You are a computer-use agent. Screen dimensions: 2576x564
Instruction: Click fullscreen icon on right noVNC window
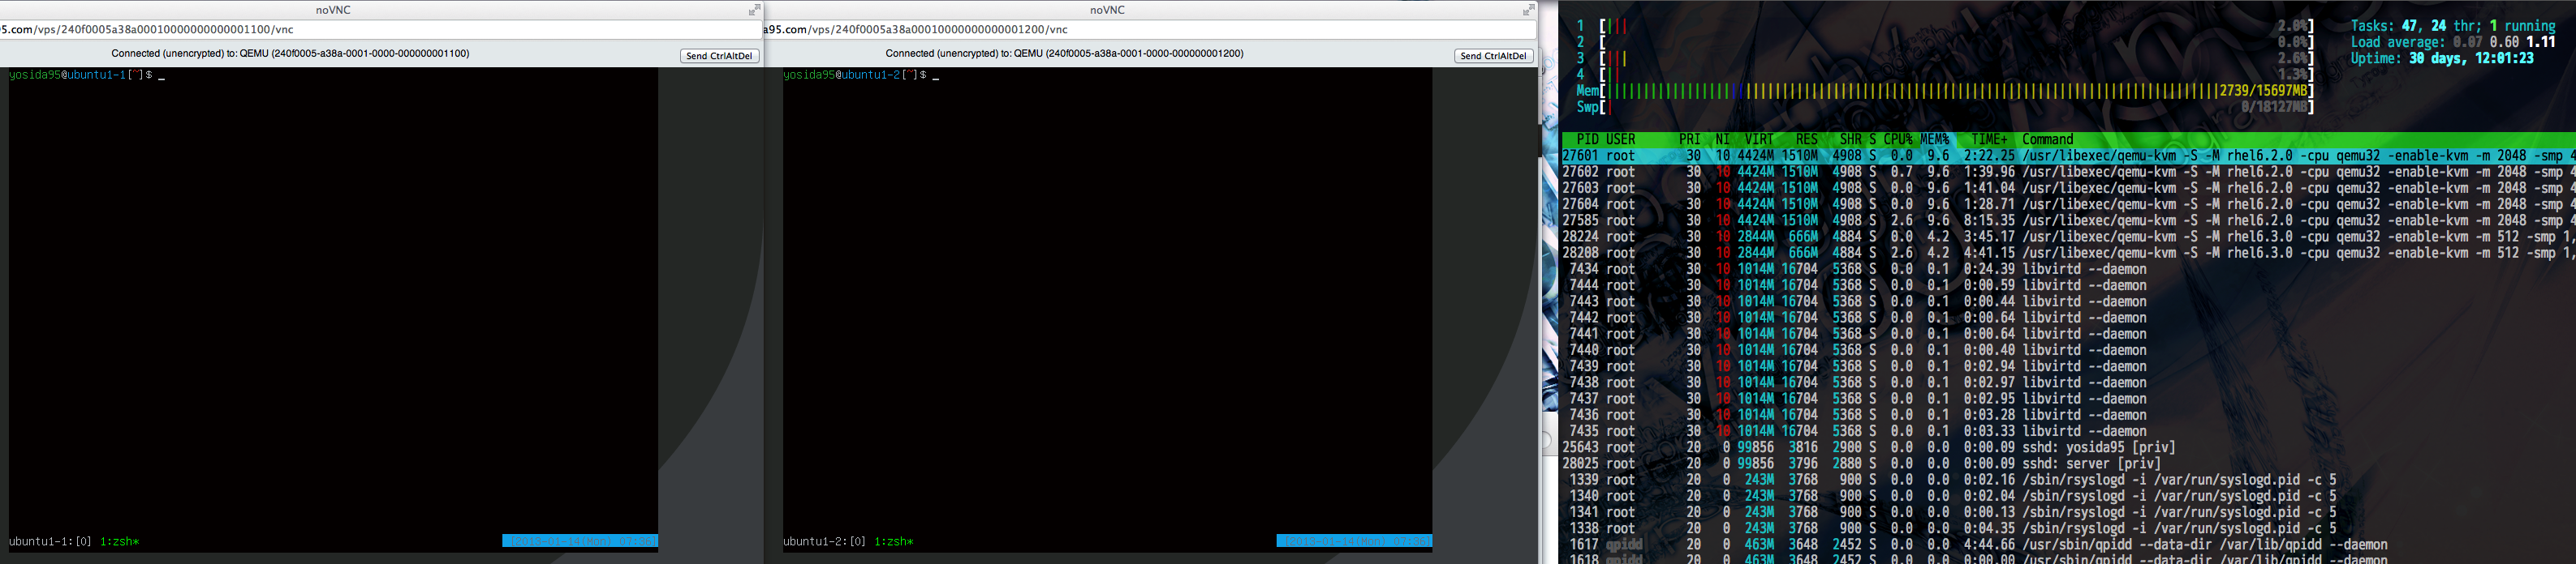(1529, 10)
